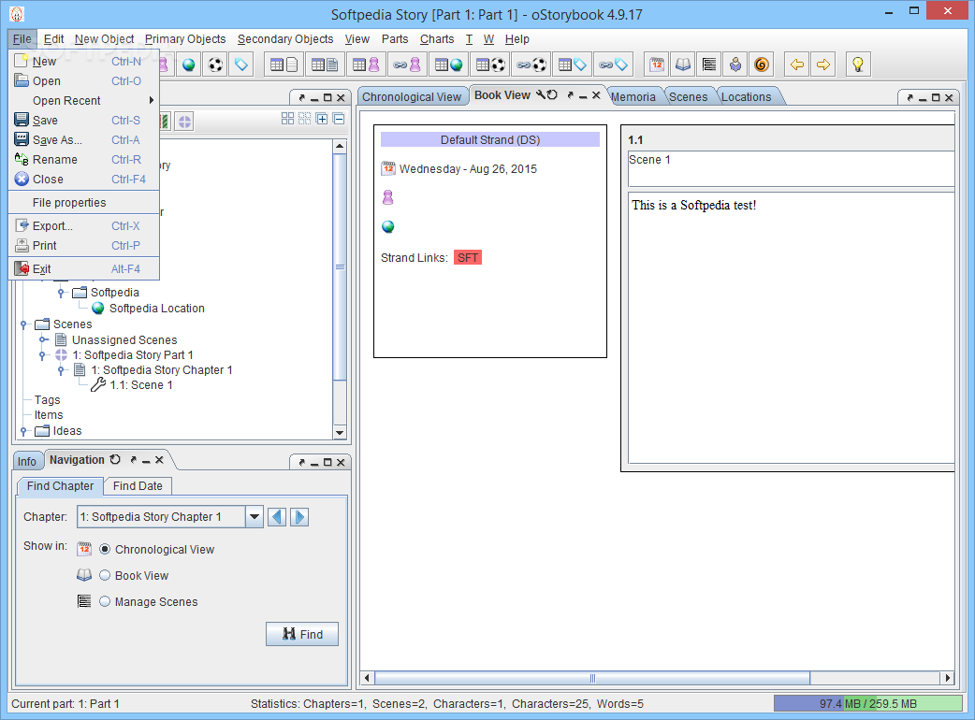Click the previous chapter blue arrow button
Image resolution: width=975 pixels, height=720 pixels.
click(x=277, y=517)
